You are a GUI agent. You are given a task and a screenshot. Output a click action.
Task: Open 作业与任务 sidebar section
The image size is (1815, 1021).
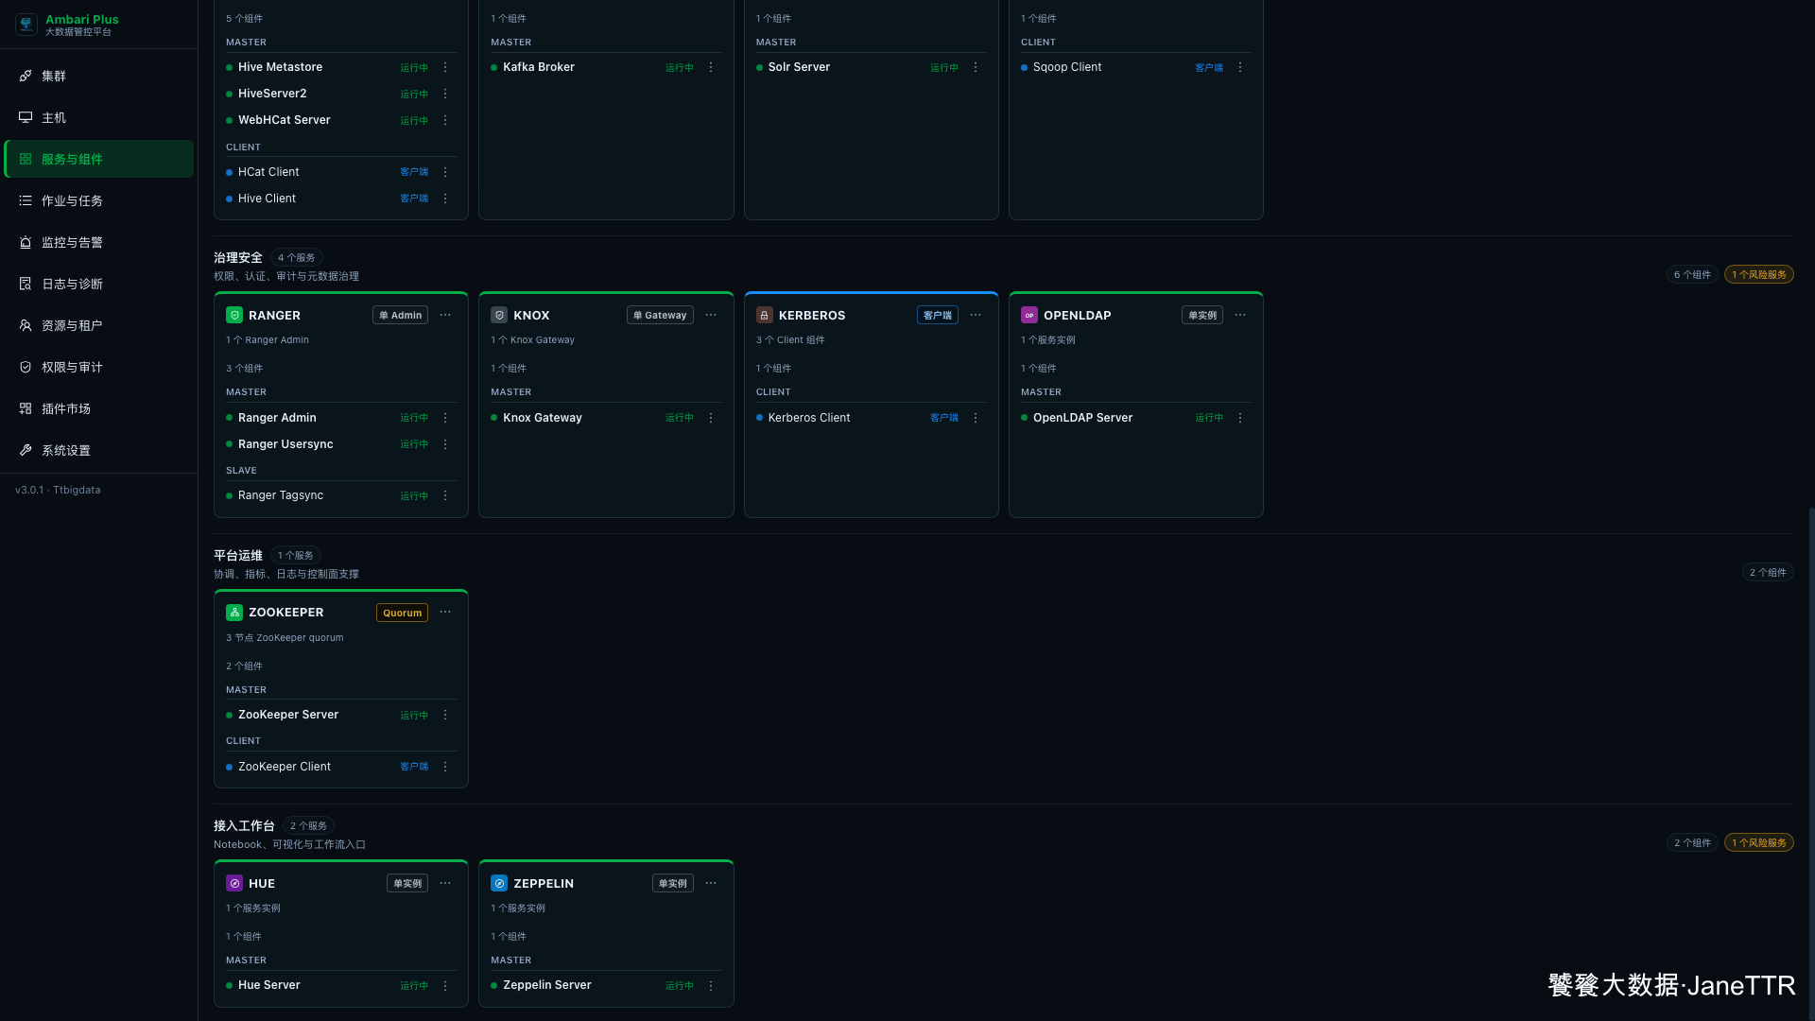(x=98, y=200)
